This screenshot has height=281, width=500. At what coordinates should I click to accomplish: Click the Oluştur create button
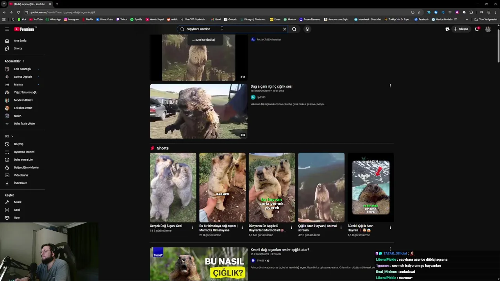tap(461, 29)
